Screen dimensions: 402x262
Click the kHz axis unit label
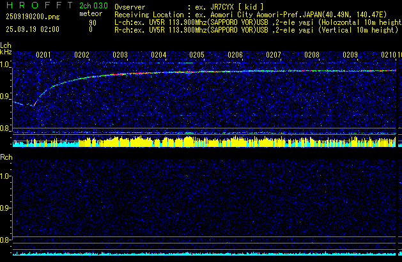click(6, 52)
